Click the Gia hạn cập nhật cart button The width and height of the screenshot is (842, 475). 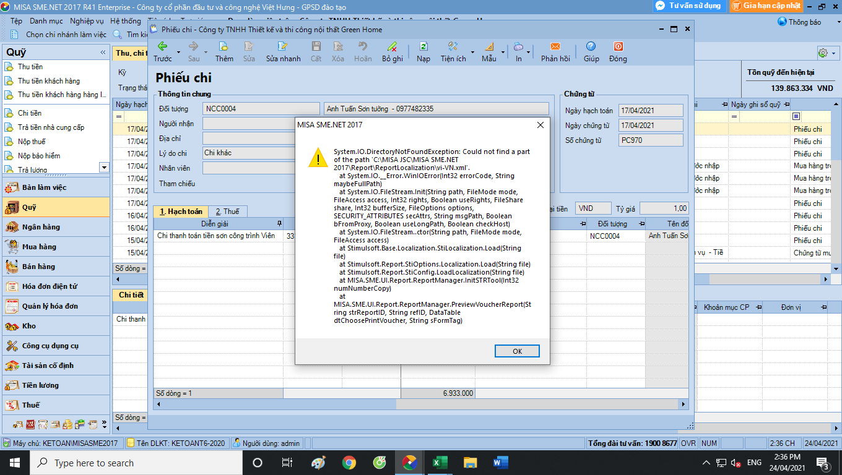click(x=766, y=6)
